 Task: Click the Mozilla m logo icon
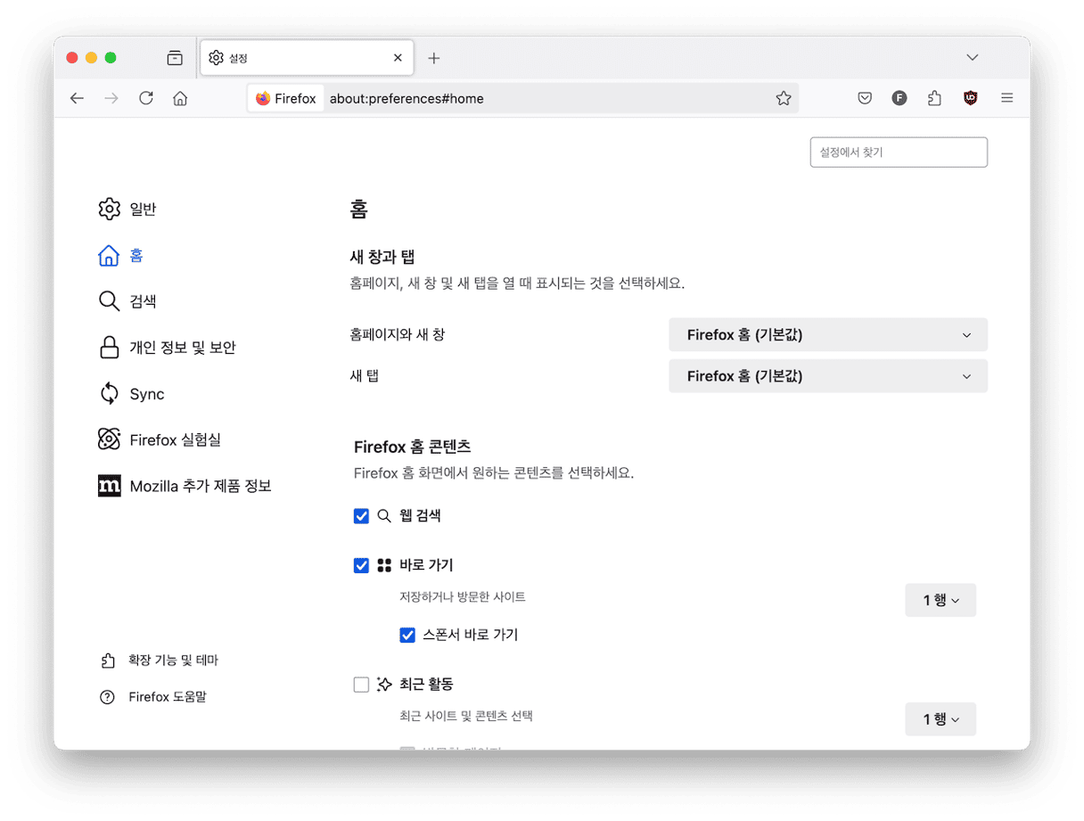[109, 486]
